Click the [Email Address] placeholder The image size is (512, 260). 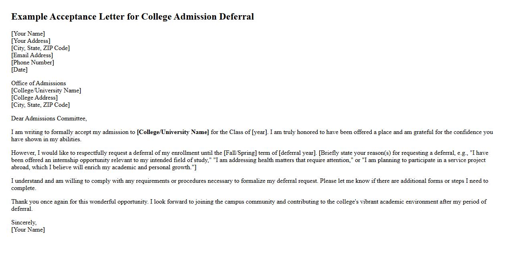click(x=32, y=55)
